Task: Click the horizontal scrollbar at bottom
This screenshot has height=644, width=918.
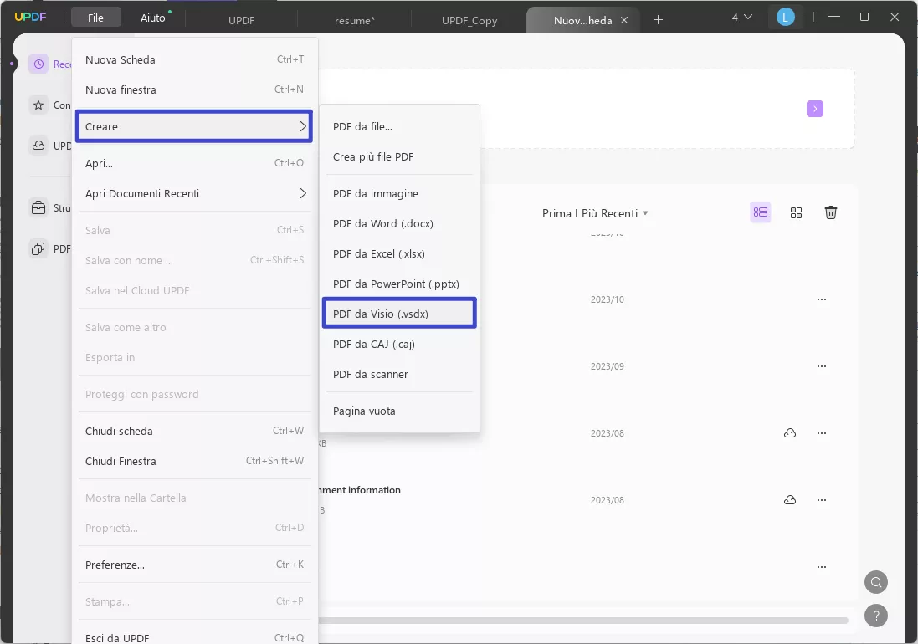Action: 583,620
